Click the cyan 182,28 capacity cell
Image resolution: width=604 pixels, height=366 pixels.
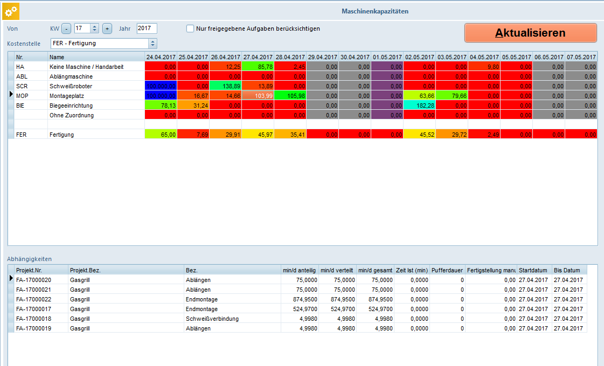(419, 105)
